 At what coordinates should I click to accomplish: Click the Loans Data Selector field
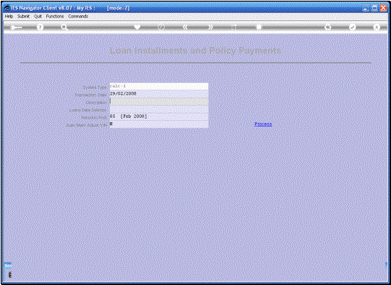coord(159,109)
